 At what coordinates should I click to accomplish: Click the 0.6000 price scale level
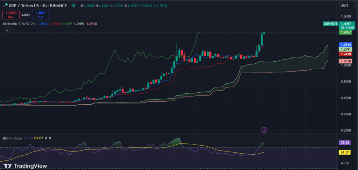tap(345, 98)
